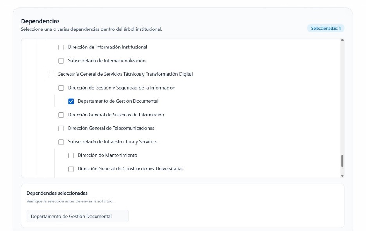This screenshot has width=366, height=231.
Task: Click the scroll up arrow in tree
Action: 342,40
